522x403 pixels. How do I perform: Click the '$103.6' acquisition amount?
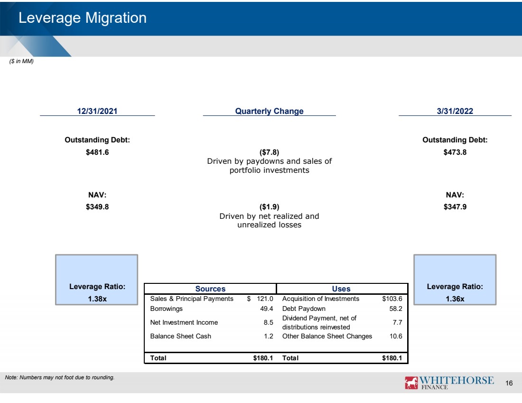[x=392, y=299]
